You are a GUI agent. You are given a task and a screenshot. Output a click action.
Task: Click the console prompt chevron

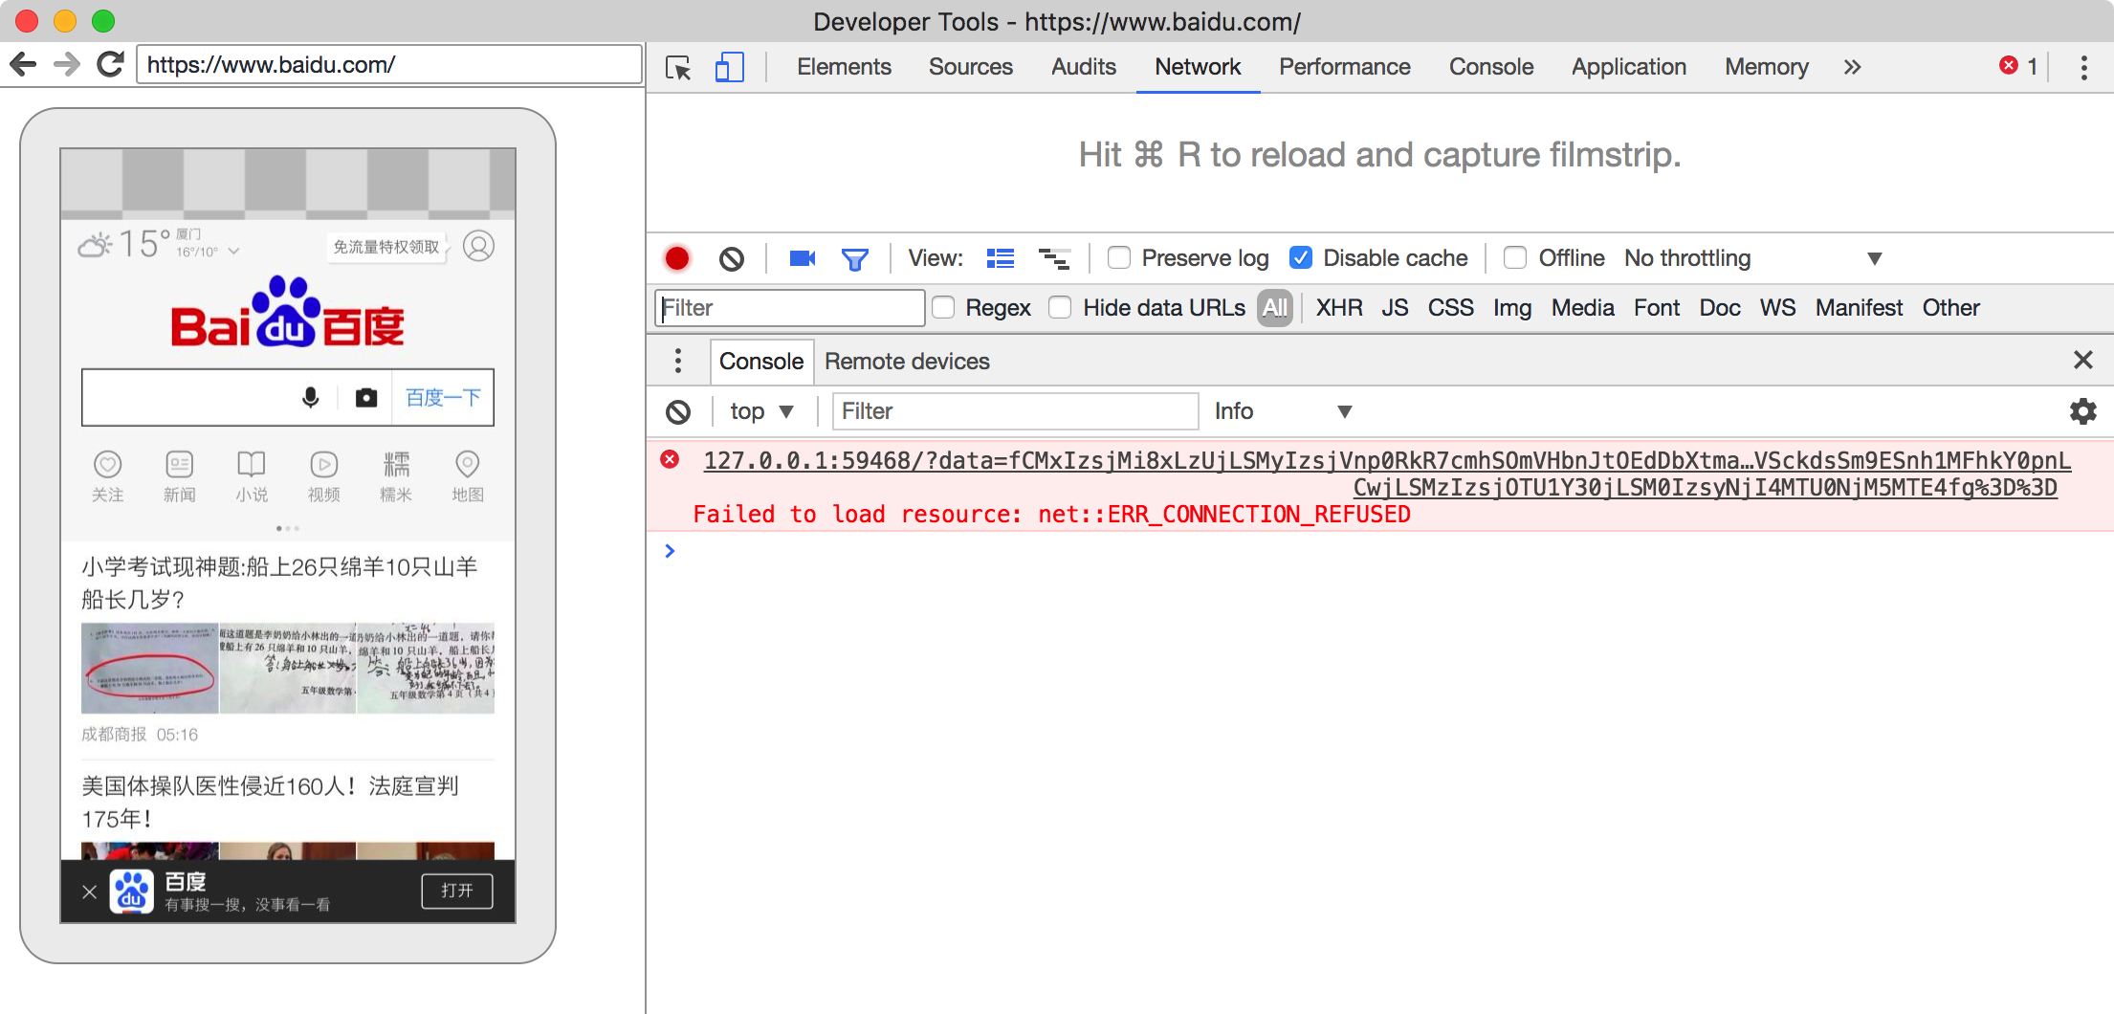click(x=670, y=551)
